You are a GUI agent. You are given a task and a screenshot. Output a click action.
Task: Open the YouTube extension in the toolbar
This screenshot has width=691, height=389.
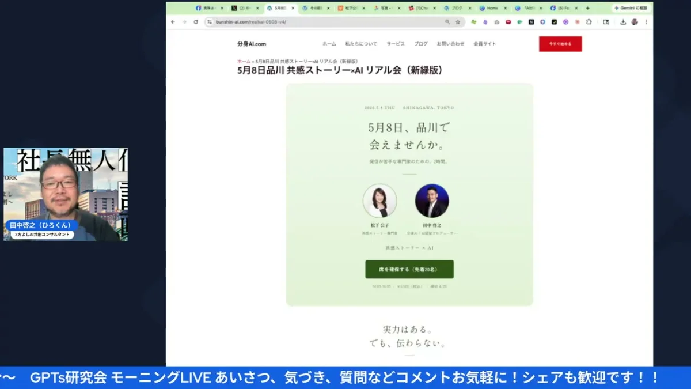(x=508, y=21)
